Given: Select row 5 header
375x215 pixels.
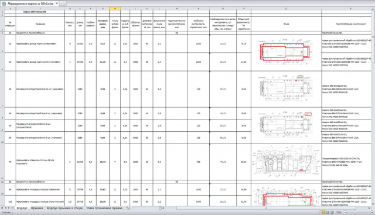Looking at the screenshot, I should tap(2, 43).
